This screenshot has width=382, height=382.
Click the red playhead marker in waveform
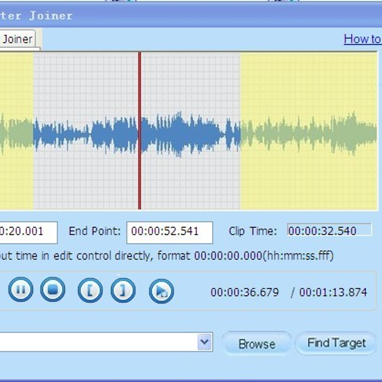click(x=139, y=131)
